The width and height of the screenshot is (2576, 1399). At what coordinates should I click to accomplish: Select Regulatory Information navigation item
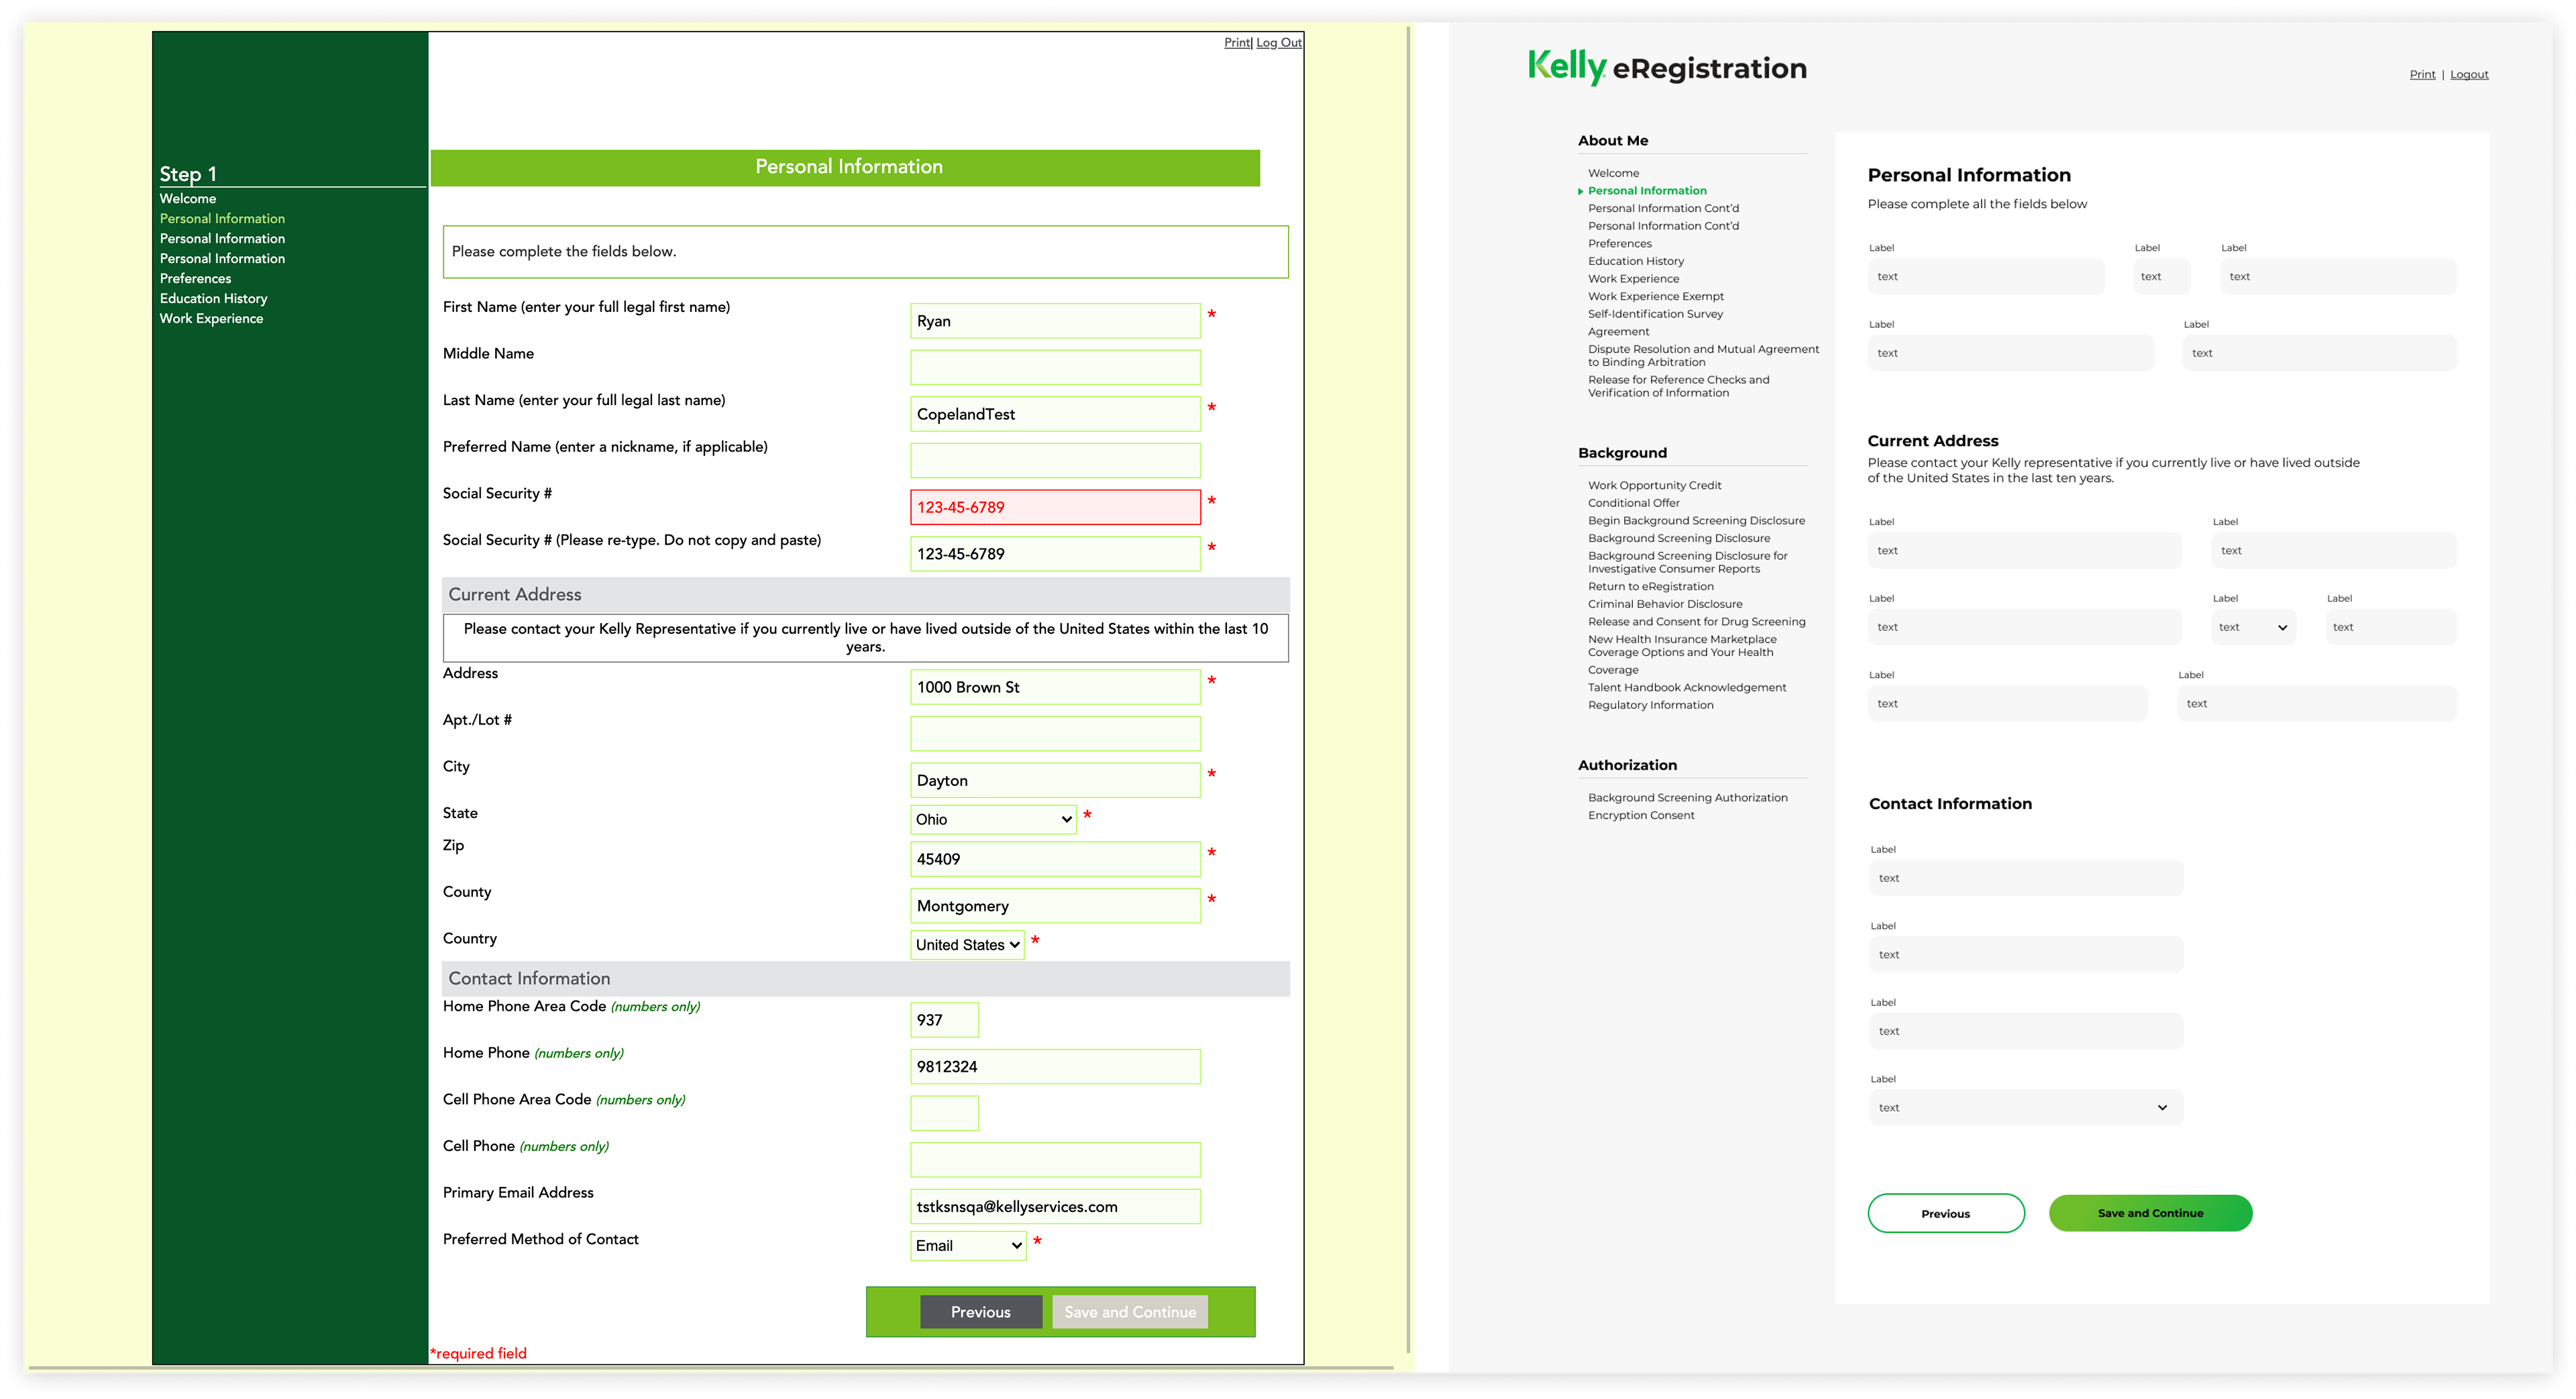(x=1650, y=705)
